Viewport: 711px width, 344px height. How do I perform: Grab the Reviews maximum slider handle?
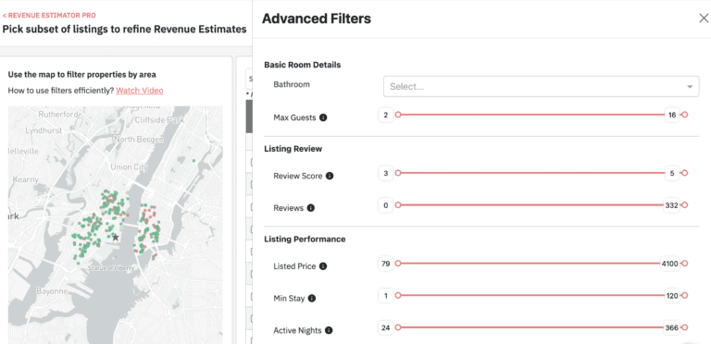(685, 205)
